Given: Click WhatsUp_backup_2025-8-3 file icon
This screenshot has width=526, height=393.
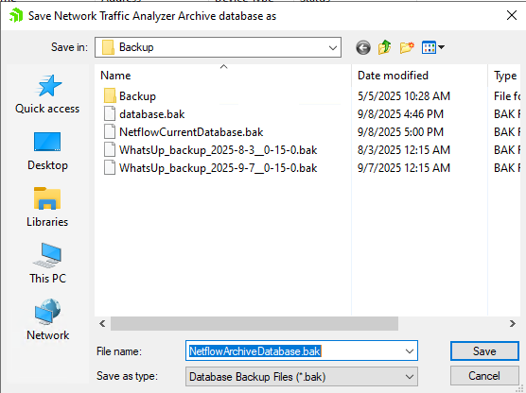Looking at the screenshot, I should pyautogui.click(x=110, y=150).
